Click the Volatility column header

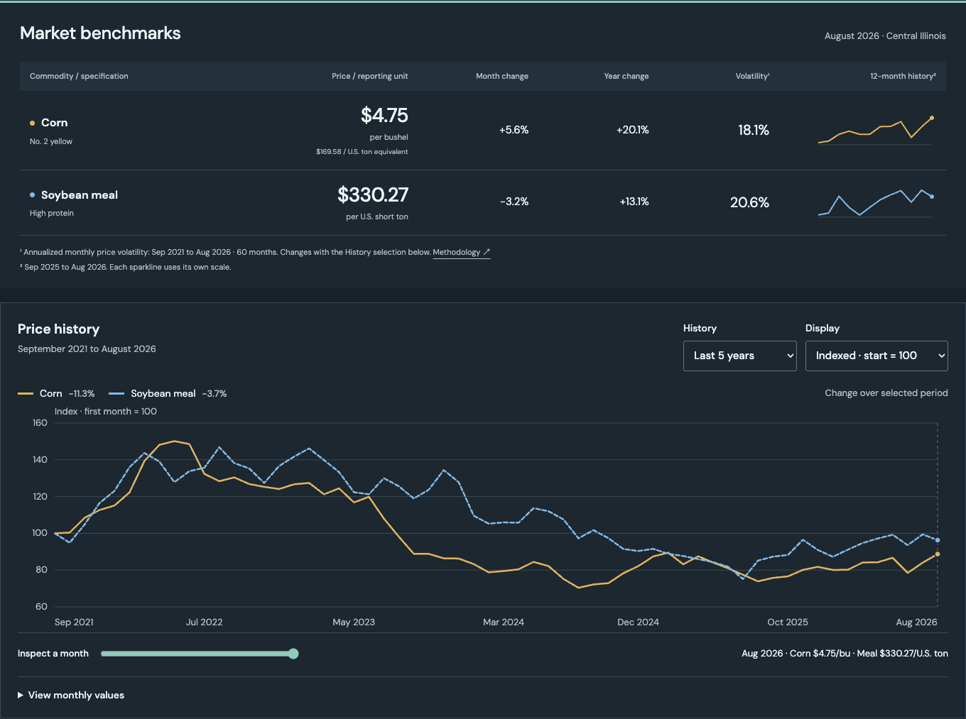tap(752, 76)
